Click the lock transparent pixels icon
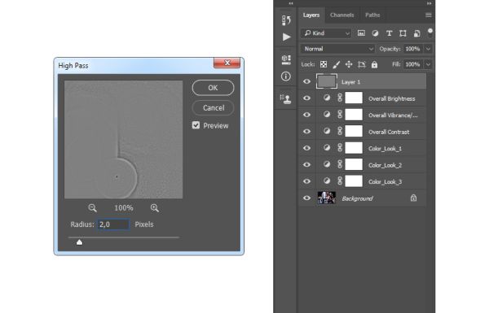Image resolution: width=489 pixels, height=313 pixels. pyautogui.click(x=324, y=64)
